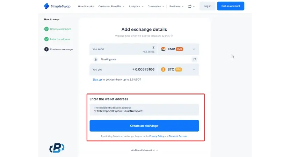Screen dimensions: 290x157
Task: Collapse the Additional information section
Action: [145, 150]
